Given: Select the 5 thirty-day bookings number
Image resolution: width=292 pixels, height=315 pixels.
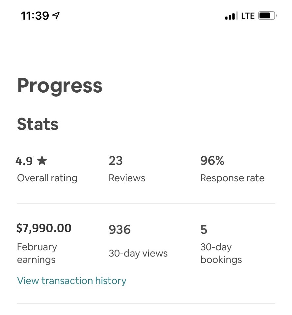Looking at the screenshot, I should pyautogui.click(x=204, y=230).
